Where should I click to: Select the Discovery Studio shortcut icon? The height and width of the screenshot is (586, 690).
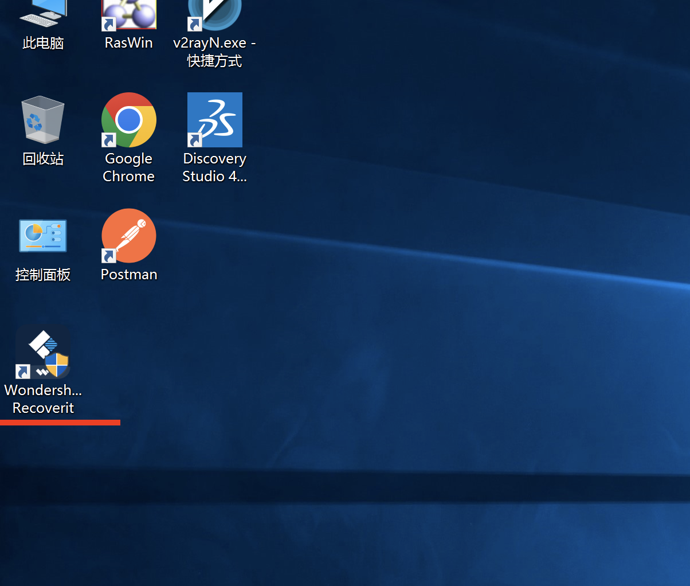pos(215,120)
